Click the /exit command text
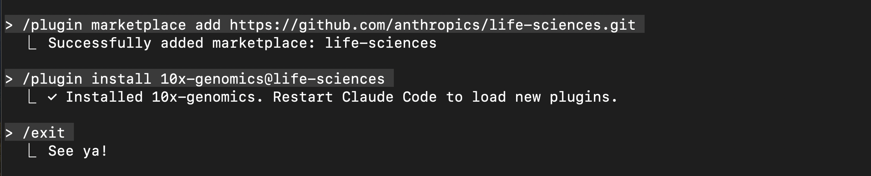Screen dimensions: 871x176 click(44, 133)
